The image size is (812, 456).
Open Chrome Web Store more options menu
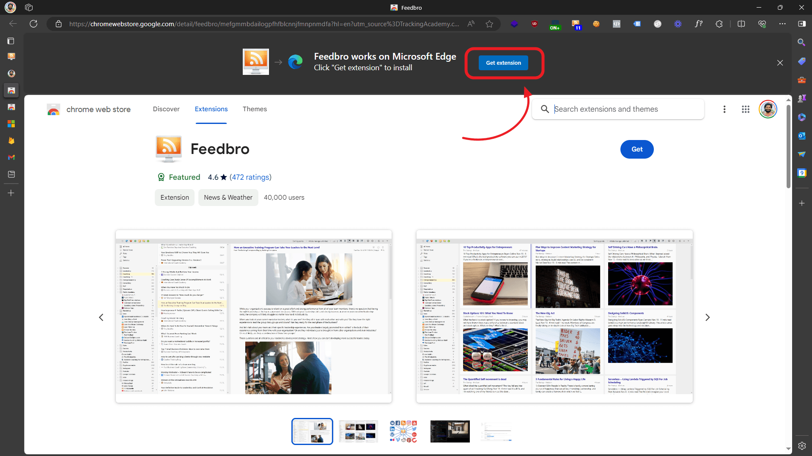click(724, 110)
